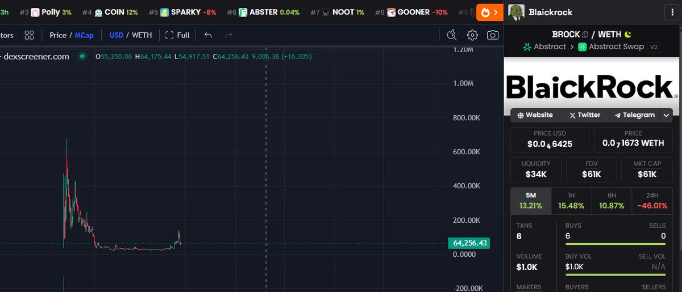The height and width of the screenshot is (292, 682).
Task: Click the buy volume green ratio bar
Action: [616, 276]
